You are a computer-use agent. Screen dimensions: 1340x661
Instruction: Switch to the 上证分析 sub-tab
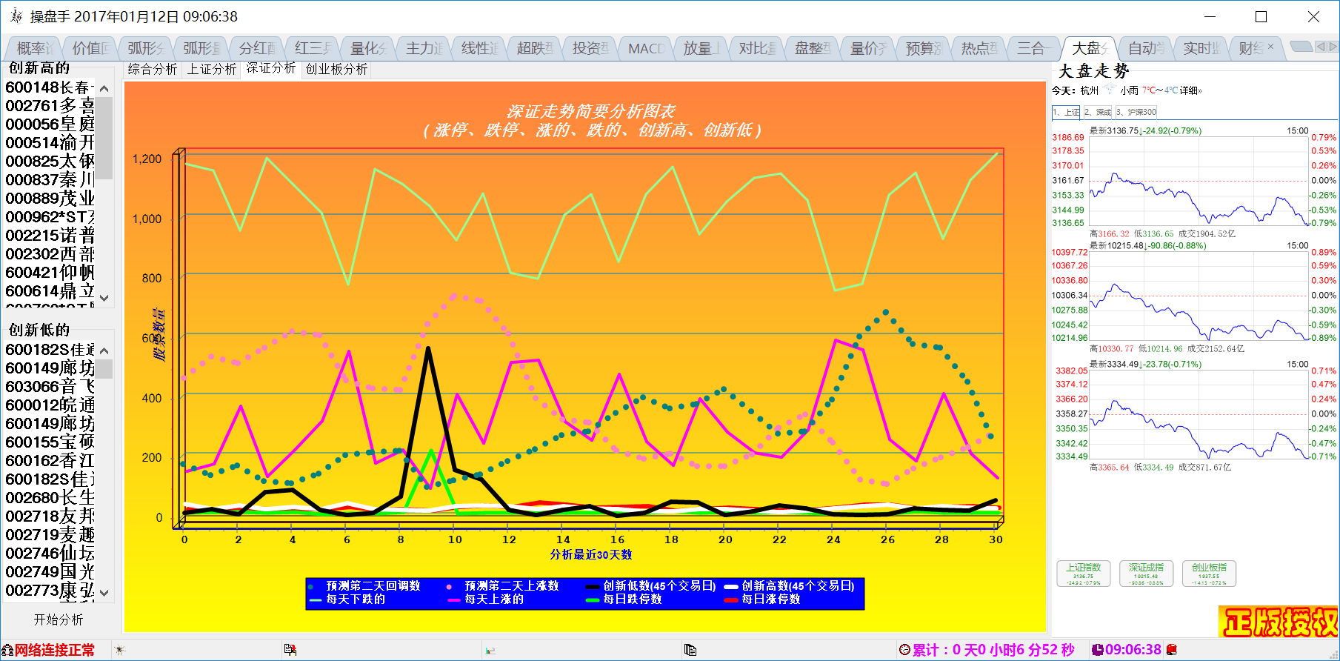(212, 69)
